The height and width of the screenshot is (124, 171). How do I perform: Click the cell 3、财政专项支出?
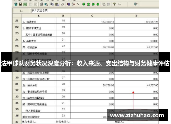pyautogui.click(x=39, y=27)
